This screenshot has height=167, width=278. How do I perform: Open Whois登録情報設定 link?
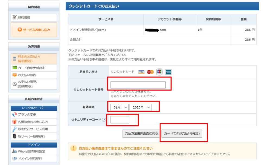click(34, 151)
